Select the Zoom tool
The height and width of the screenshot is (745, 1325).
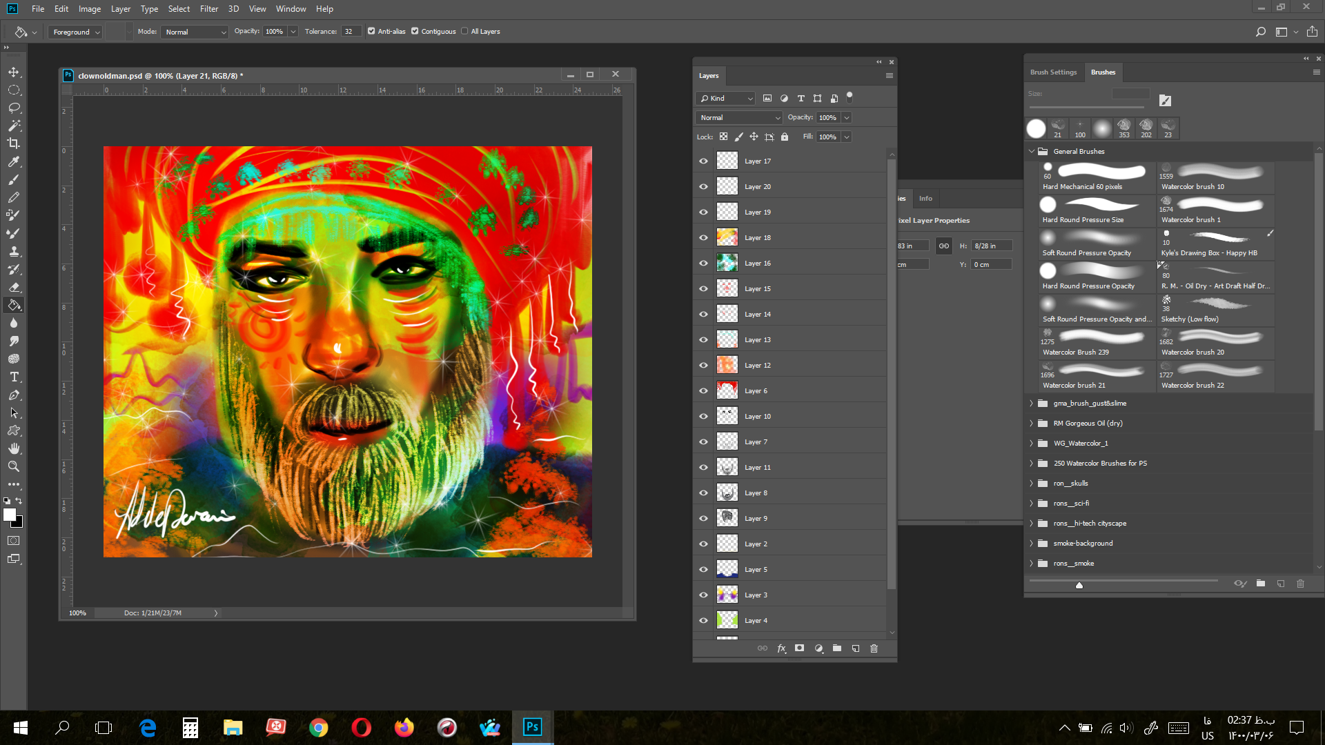pyautogui.click(x=14, y=466)
